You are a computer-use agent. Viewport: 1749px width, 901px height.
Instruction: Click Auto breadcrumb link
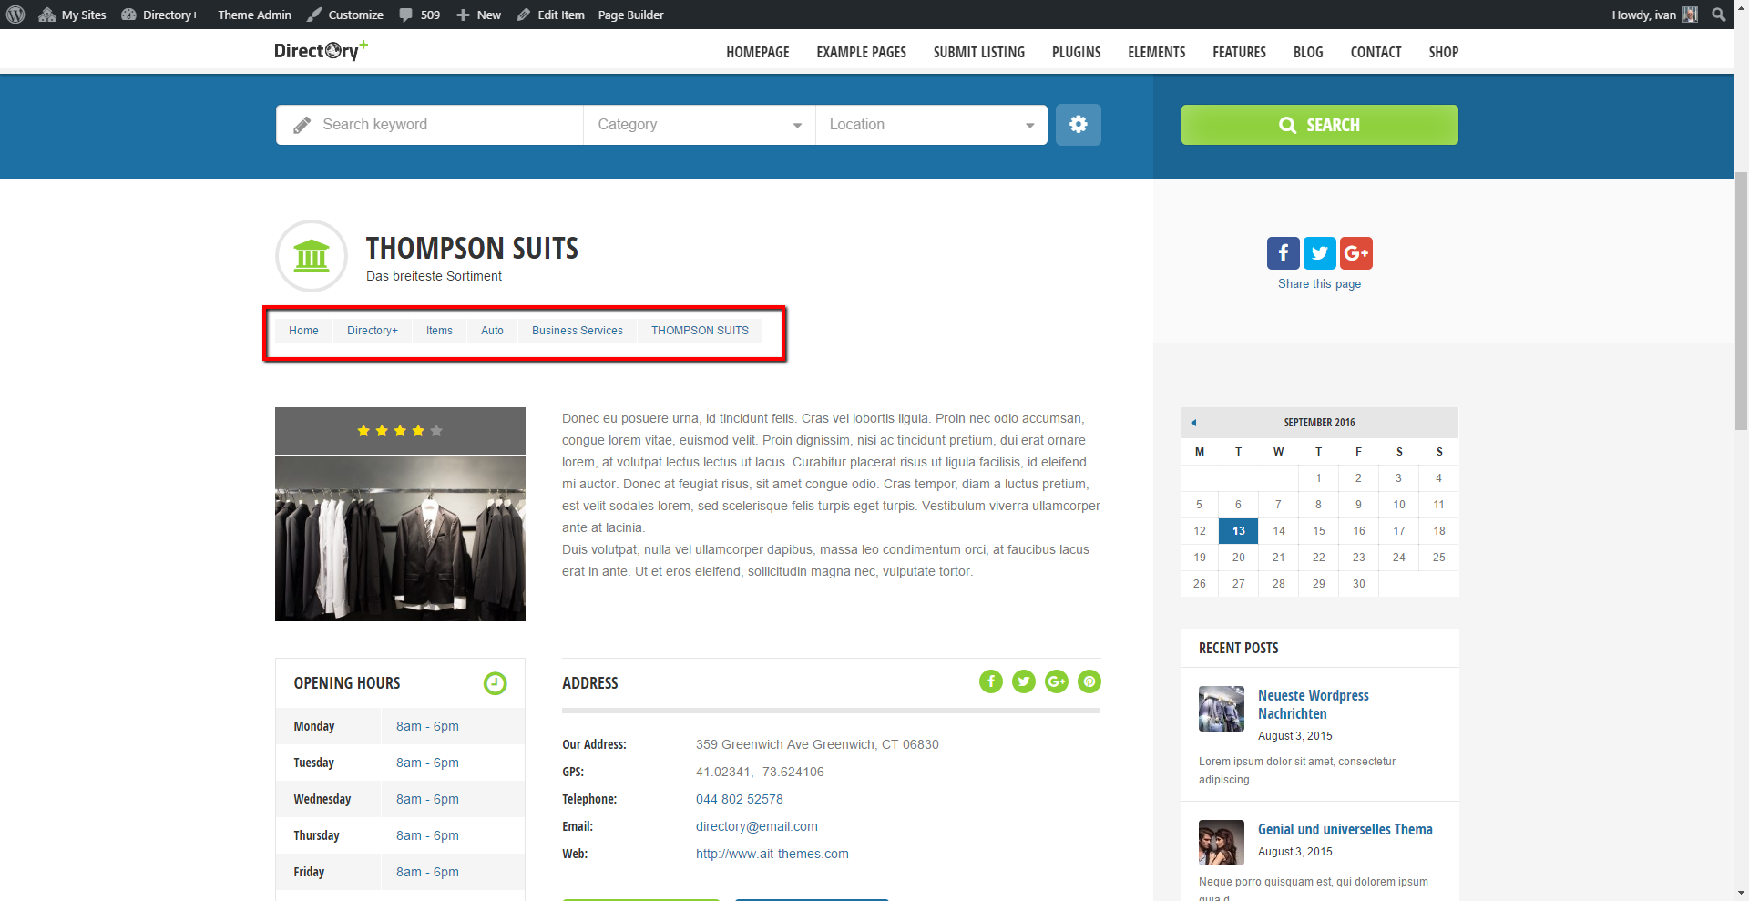492,331
